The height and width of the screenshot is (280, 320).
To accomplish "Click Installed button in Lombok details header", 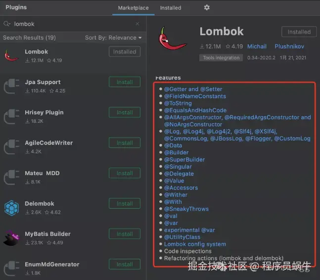I will click(299, 32).
